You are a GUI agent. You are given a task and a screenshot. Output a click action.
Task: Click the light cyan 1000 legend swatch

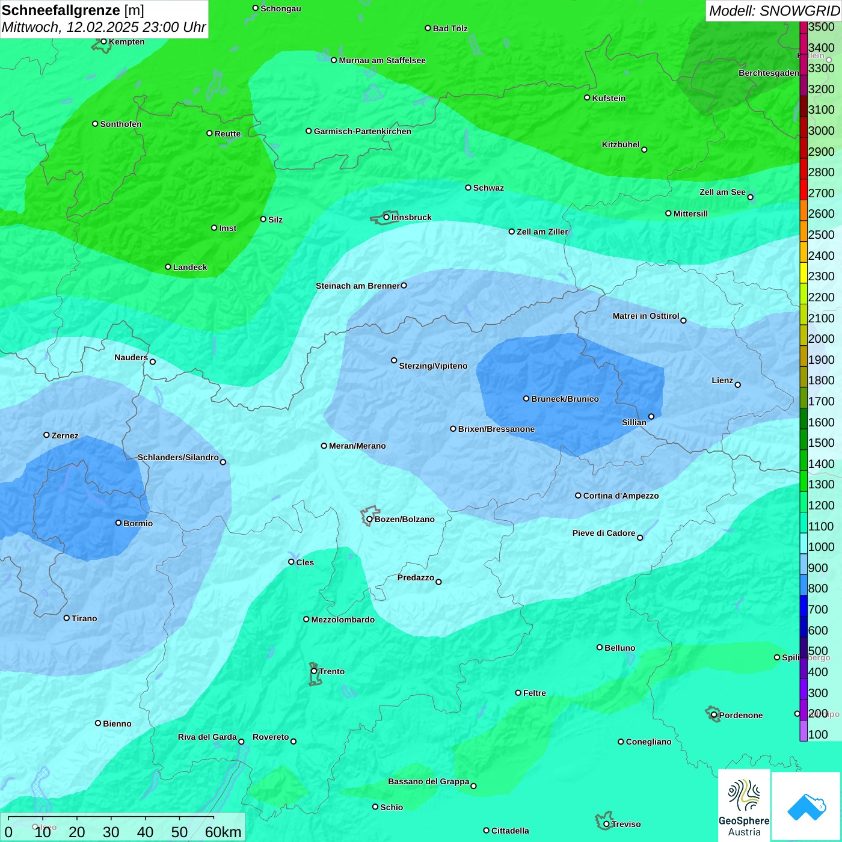pyautogui.click(x=804, y=543)
